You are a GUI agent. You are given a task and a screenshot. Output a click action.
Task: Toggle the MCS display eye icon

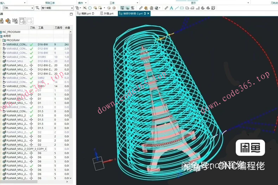pyautogui.click(x=122, y=8)
